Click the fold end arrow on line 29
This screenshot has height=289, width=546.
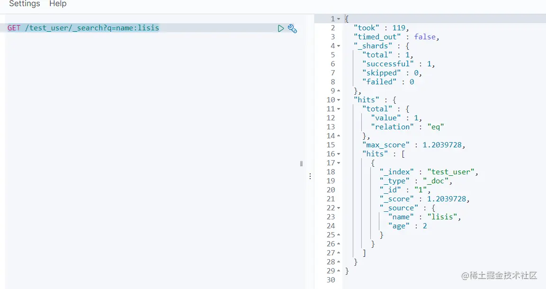point(339,271)
